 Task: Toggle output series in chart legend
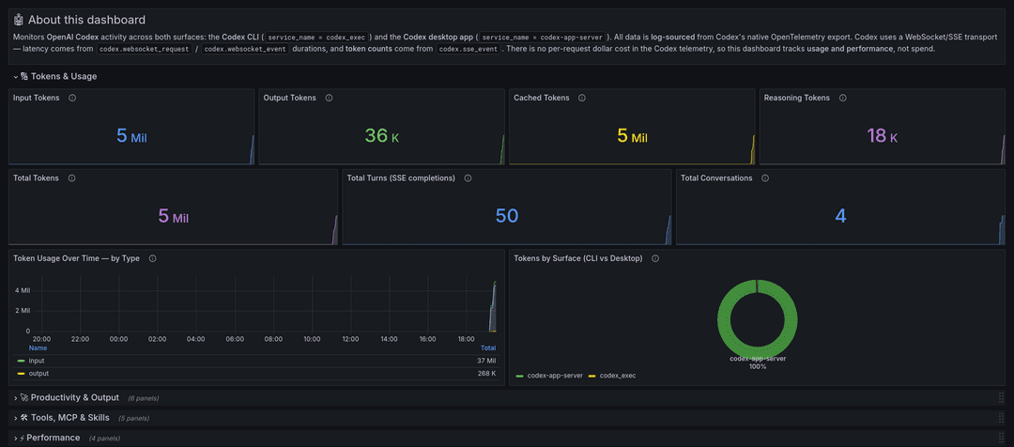coord(38,373)
